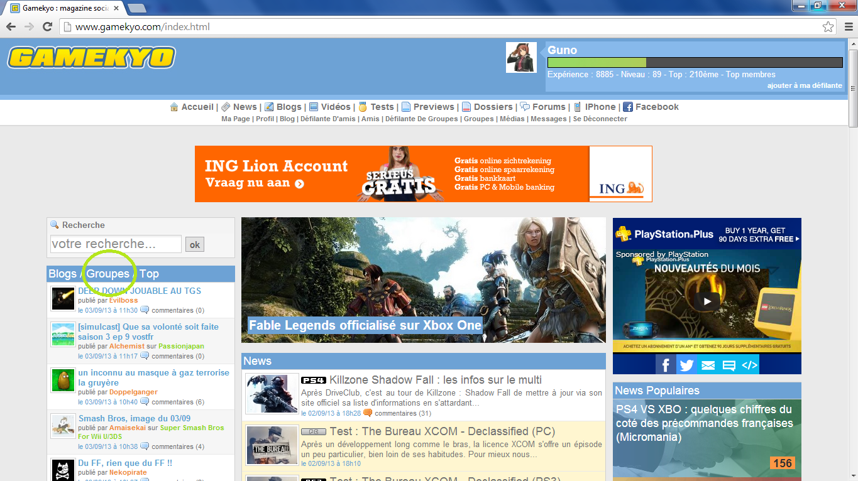Open Du FF, rien que du FF post

pyautogui.click(x=125, y=463)
